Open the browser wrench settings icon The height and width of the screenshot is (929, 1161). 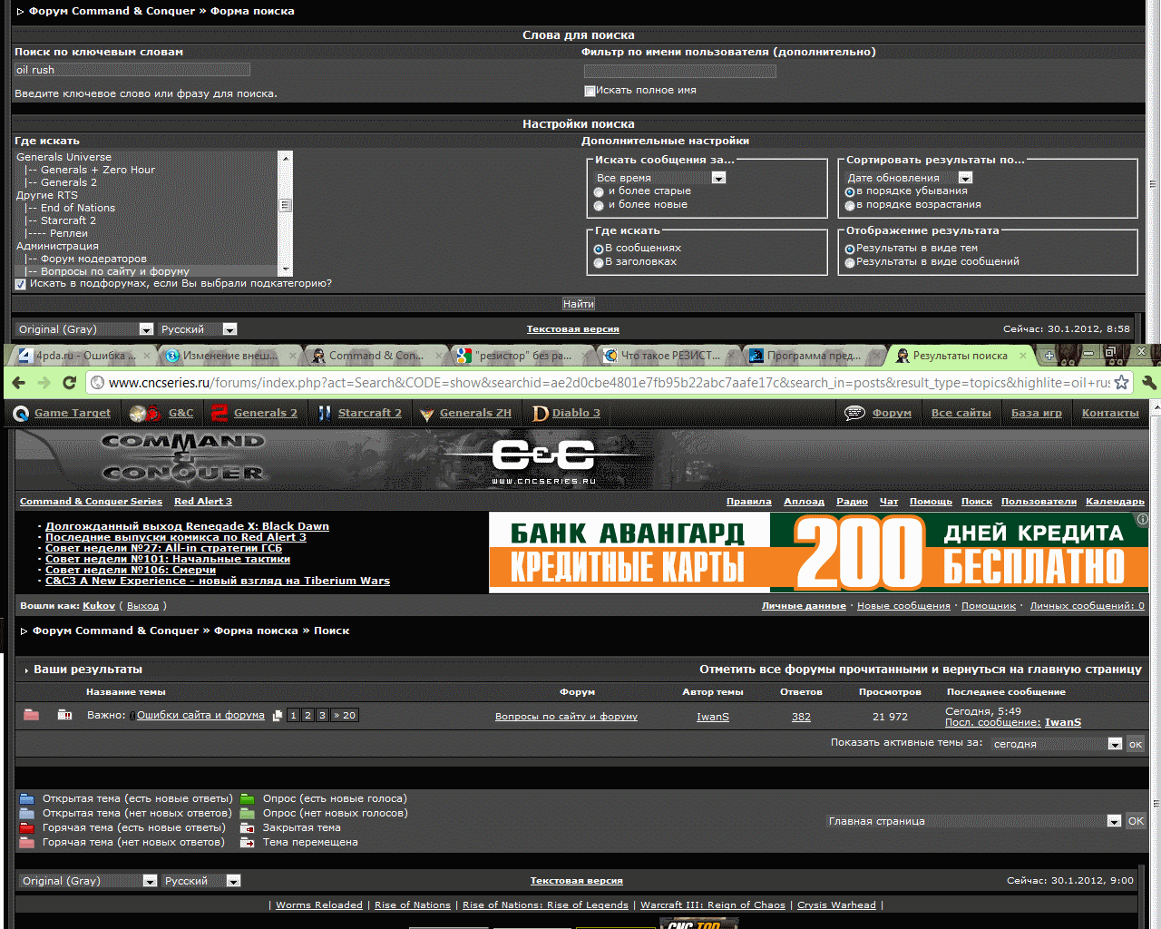pos(1148,383)
